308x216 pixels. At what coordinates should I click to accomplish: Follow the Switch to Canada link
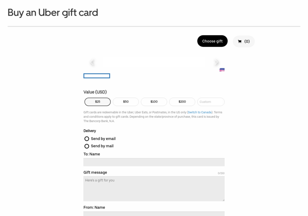point(200,112)
